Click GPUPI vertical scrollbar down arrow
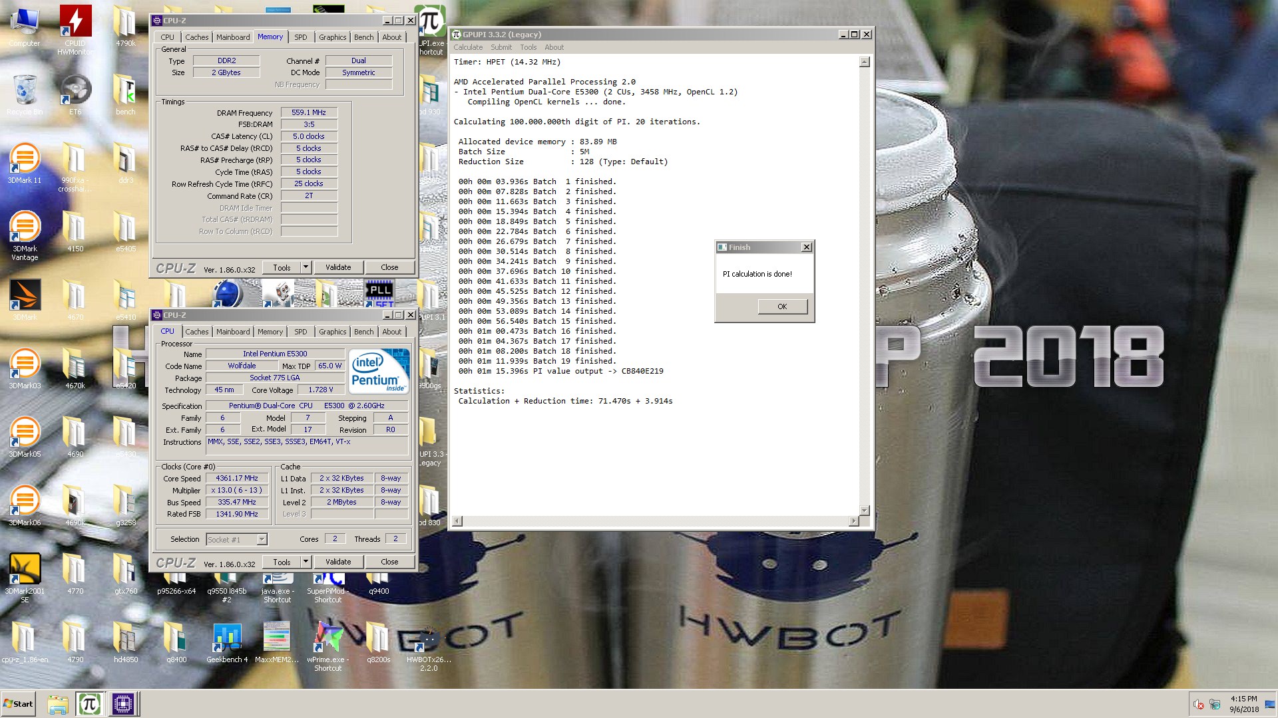Viewport: 1278px width, 718px height. point(865,511)
